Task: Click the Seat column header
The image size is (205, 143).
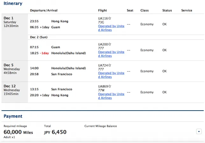Action: pyautogui.click(x=130, y=10)
